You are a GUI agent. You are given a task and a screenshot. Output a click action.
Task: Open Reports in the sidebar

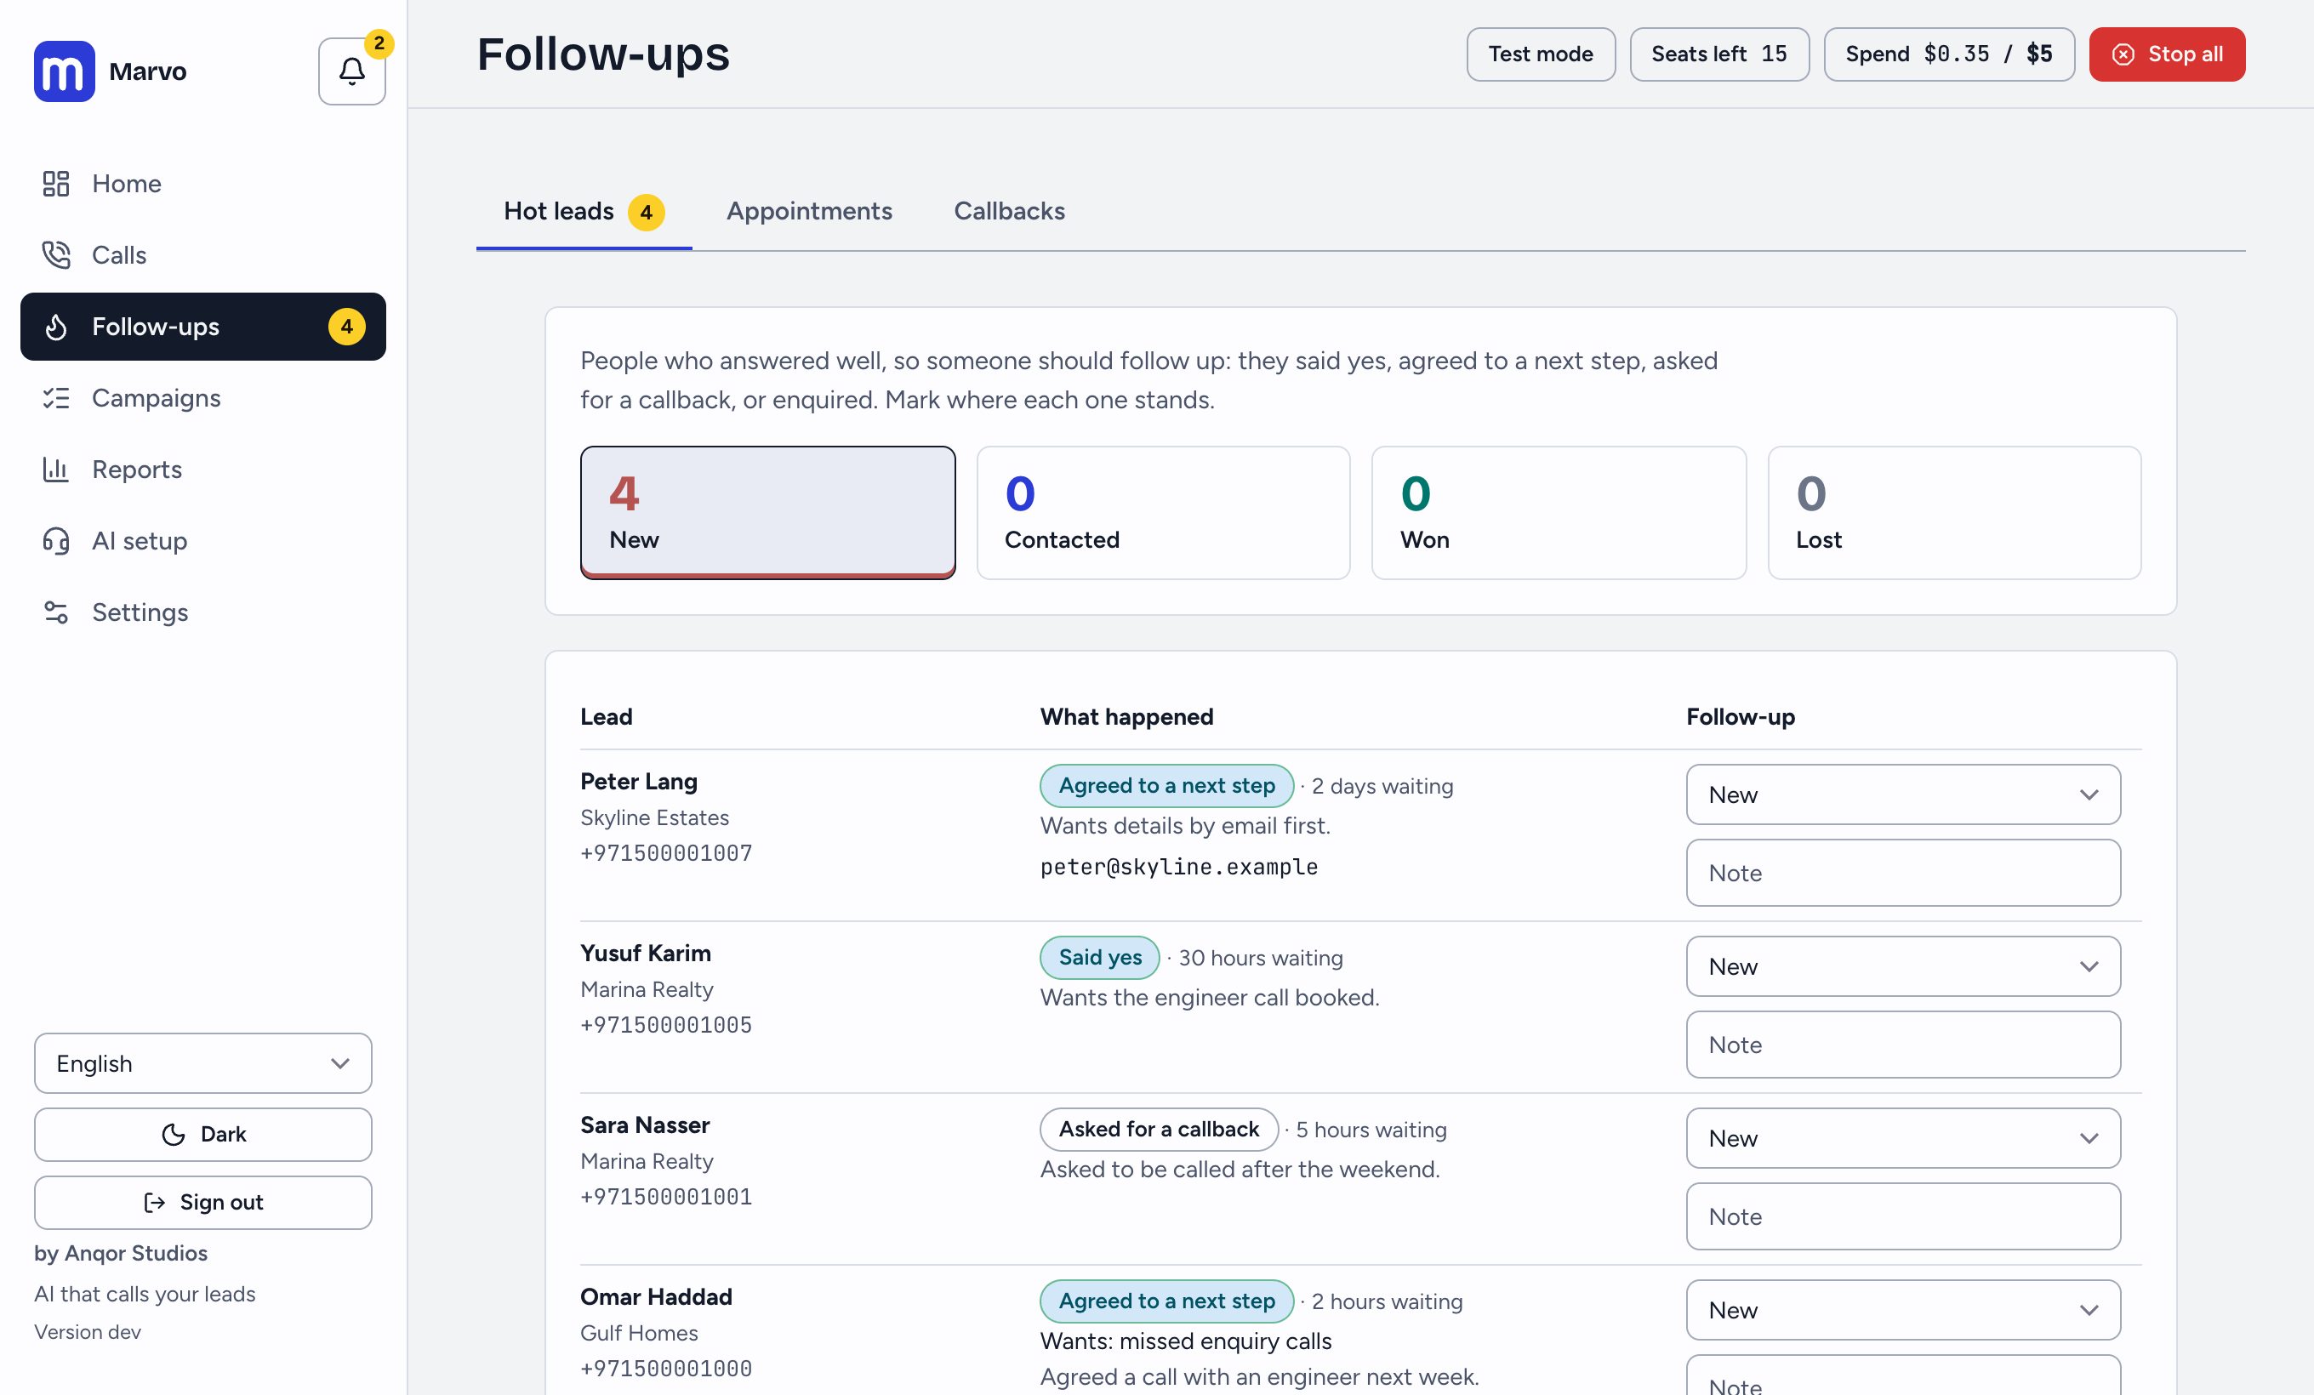click(x=202, y=470)
